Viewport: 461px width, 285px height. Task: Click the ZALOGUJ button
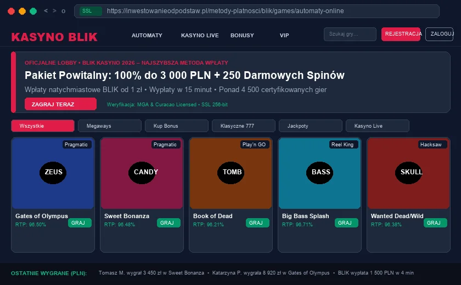pos(439,34)
